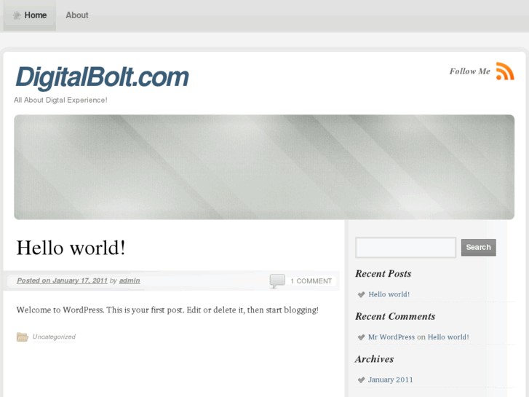Open the admin author link
Image resolution: width=529 pixels, height=397 pixels.
click(130, 280)
